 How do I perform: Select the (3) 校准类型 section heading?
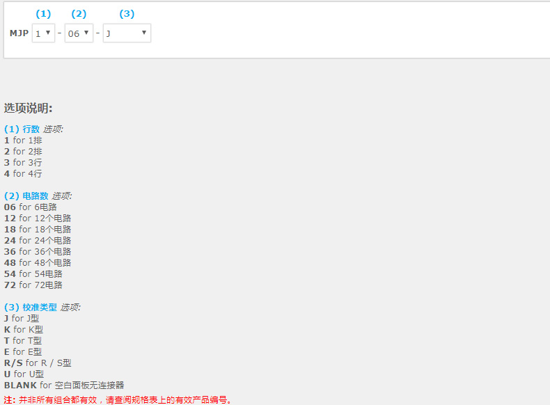tap(31, 307)
